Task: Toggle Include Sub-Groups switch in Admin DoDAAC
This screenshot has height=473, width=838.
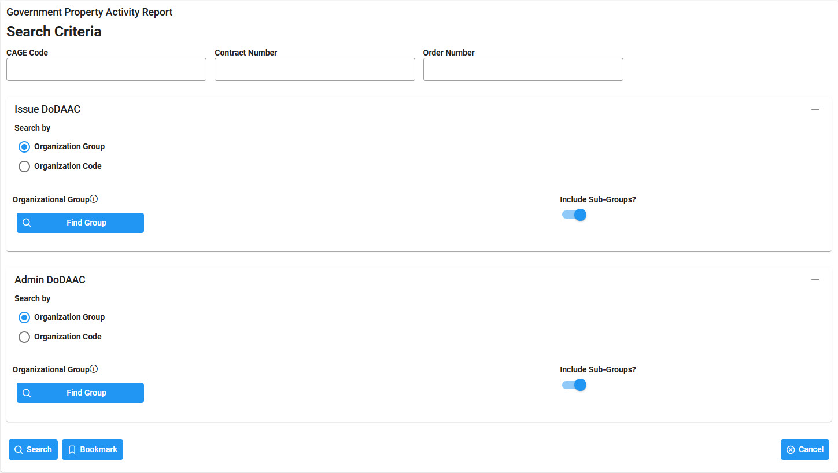Action: click(574, 385)
